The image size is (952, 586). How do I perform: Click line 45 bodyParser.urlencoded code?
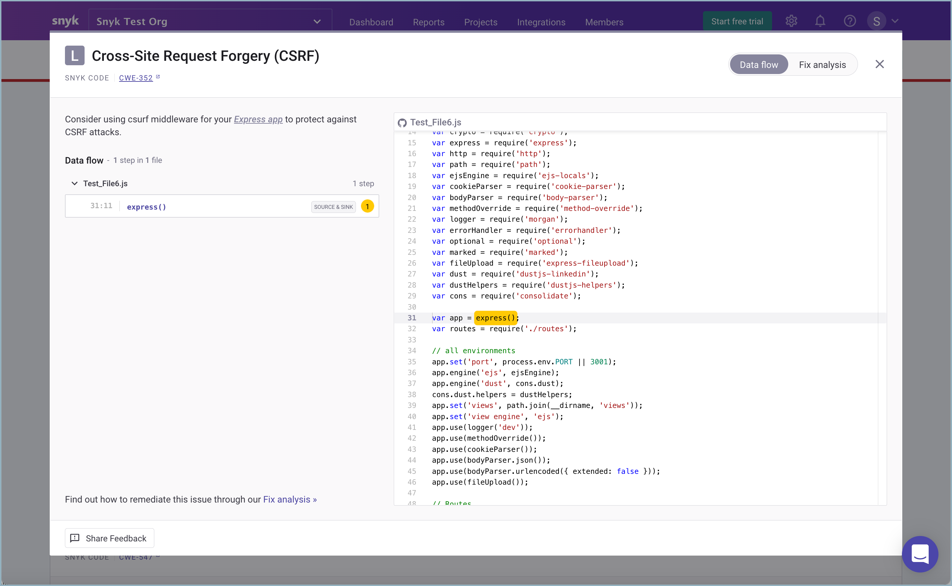[546, 471]
